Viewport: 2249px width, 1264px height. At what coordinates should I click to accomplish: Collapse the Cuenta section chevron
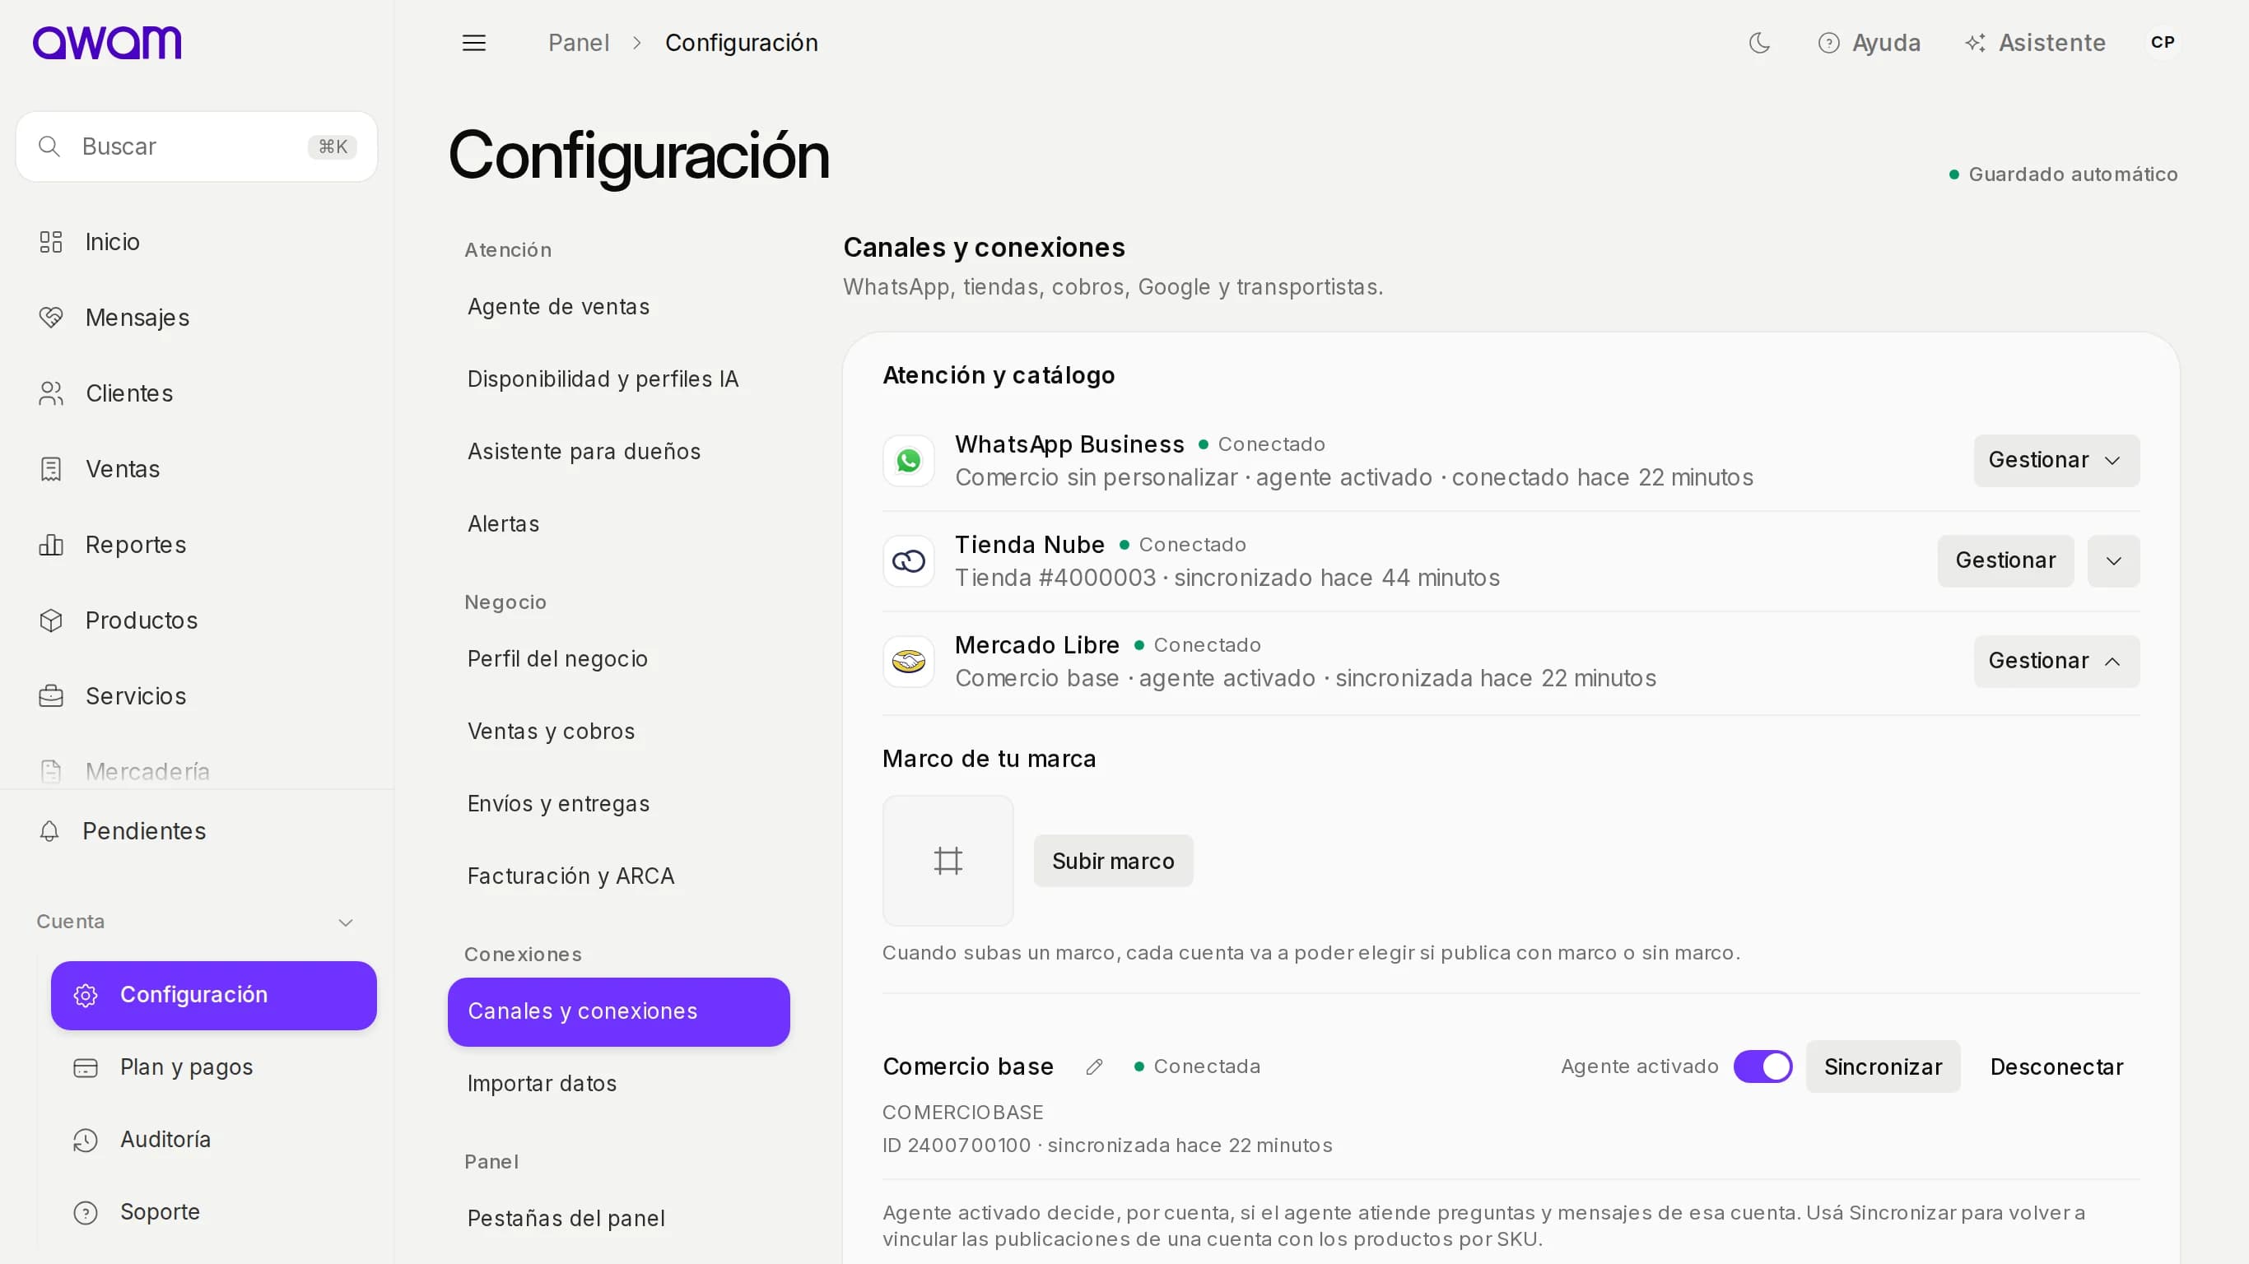coord(346,922)
